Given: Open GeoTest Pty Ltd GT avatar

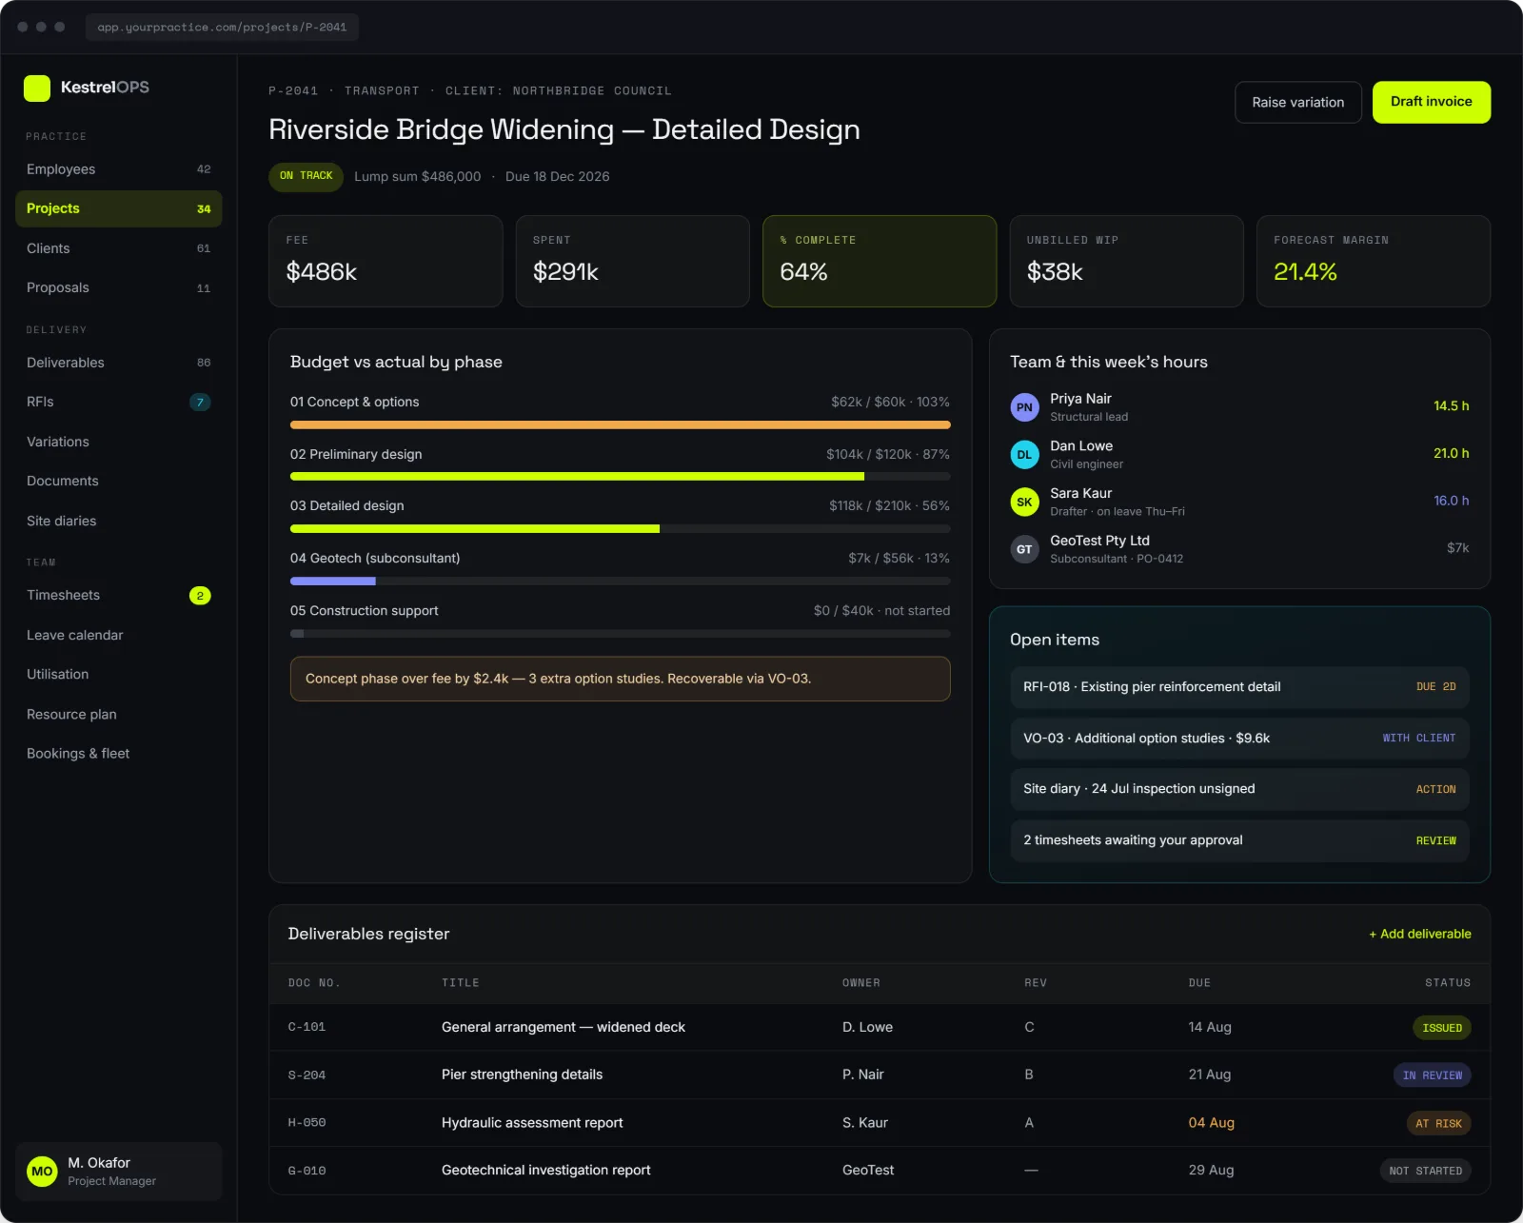Looking at the screenshot, I should click(x=1024, y=549).
